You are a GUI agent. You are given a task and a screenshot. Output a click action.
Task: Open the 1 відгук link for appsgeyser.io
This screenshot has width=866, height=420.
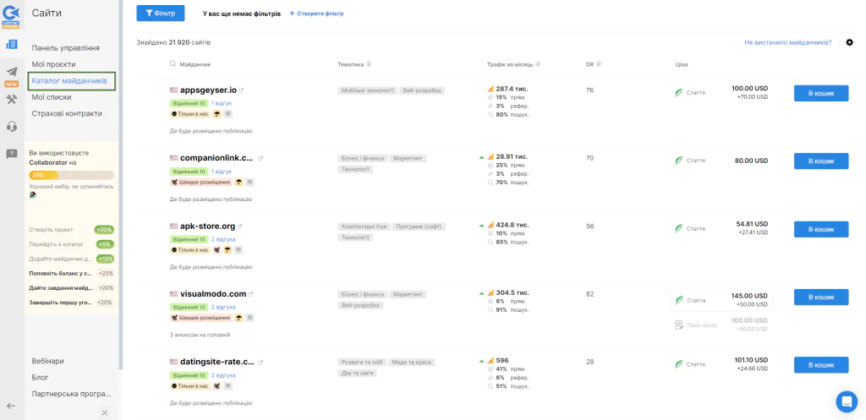[x=222, y=103]
